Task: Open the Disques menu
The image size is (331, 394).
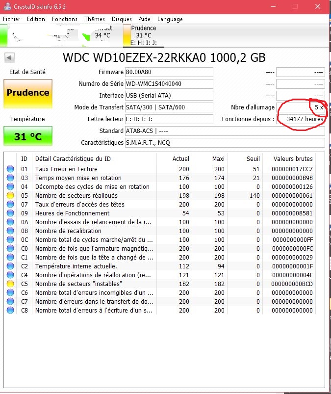Action: 122,19
